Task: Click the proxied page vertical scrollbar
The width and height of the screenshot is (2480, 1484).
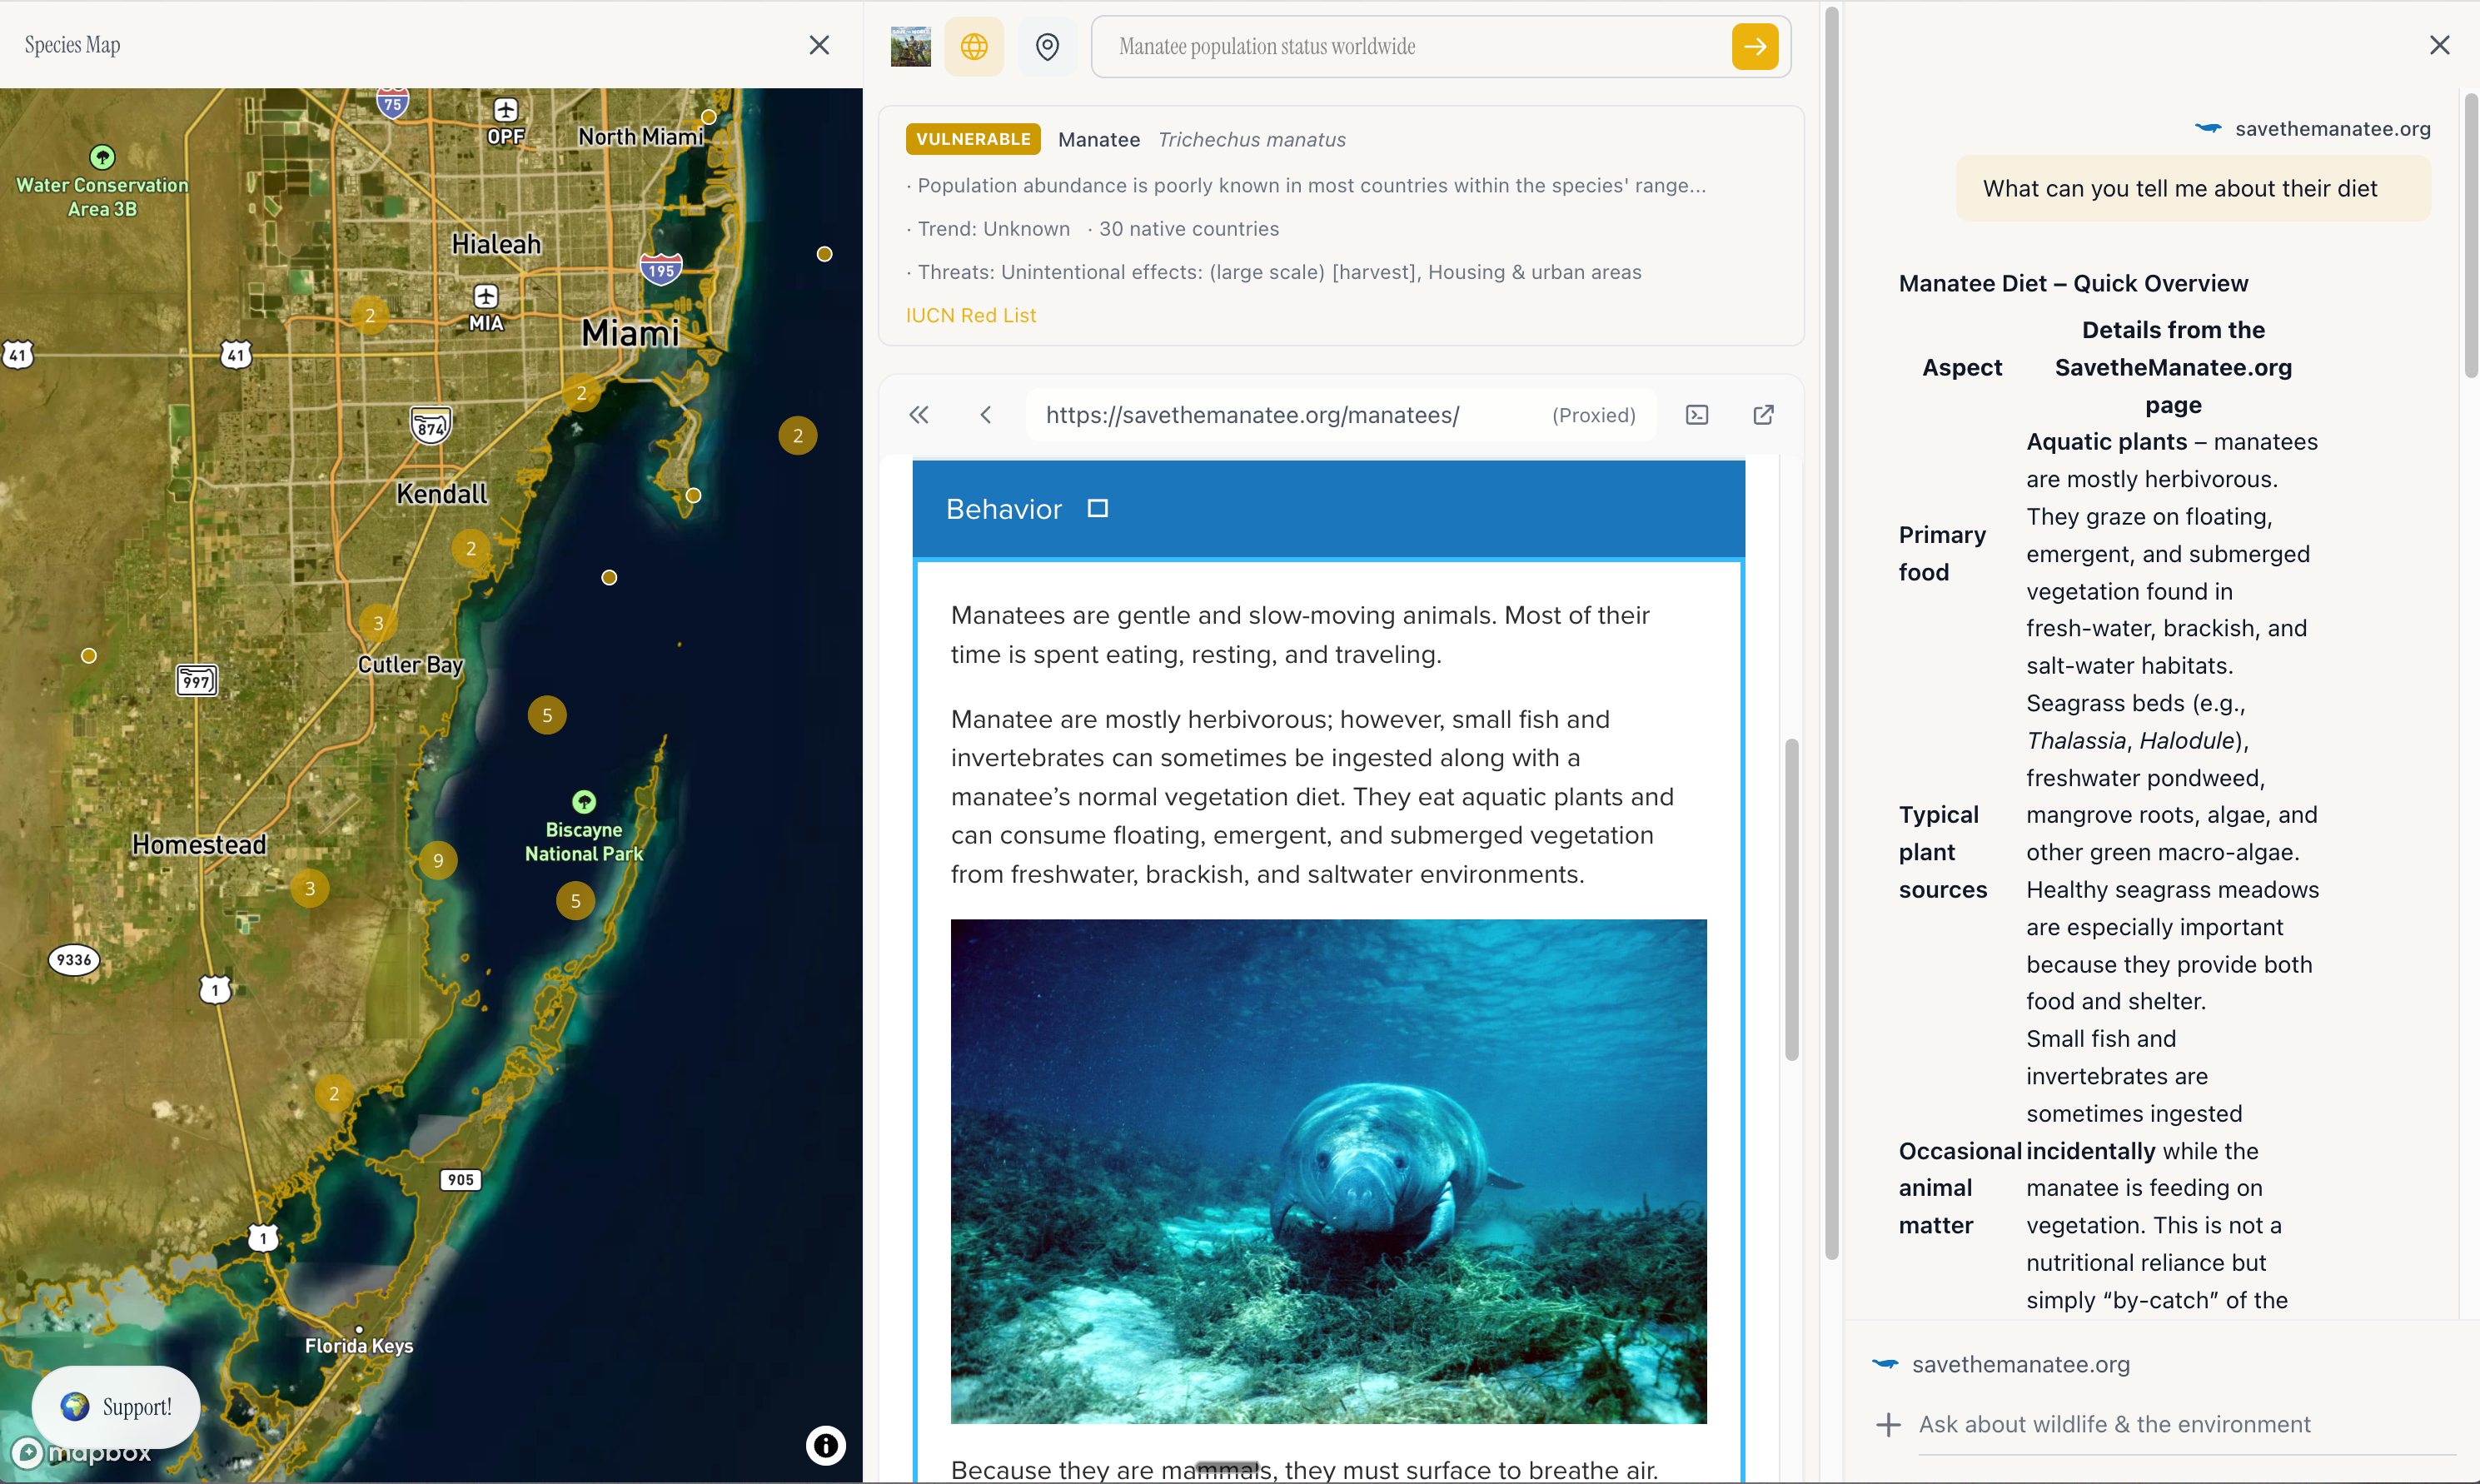Action: pos(1791,899)
